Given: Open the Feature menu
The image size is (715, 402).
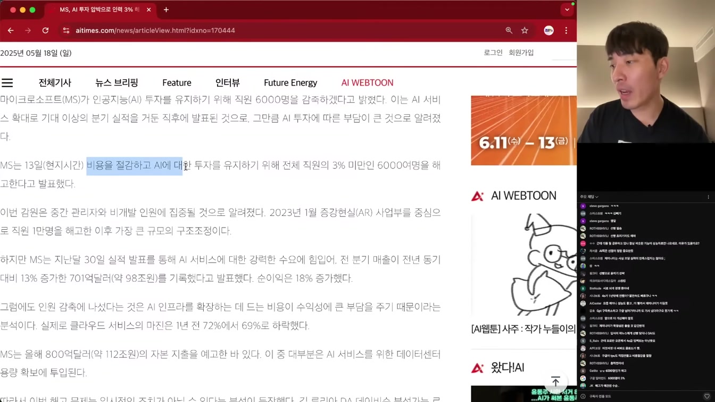Looking at the screenshot, I should click(x=177, y=82).
